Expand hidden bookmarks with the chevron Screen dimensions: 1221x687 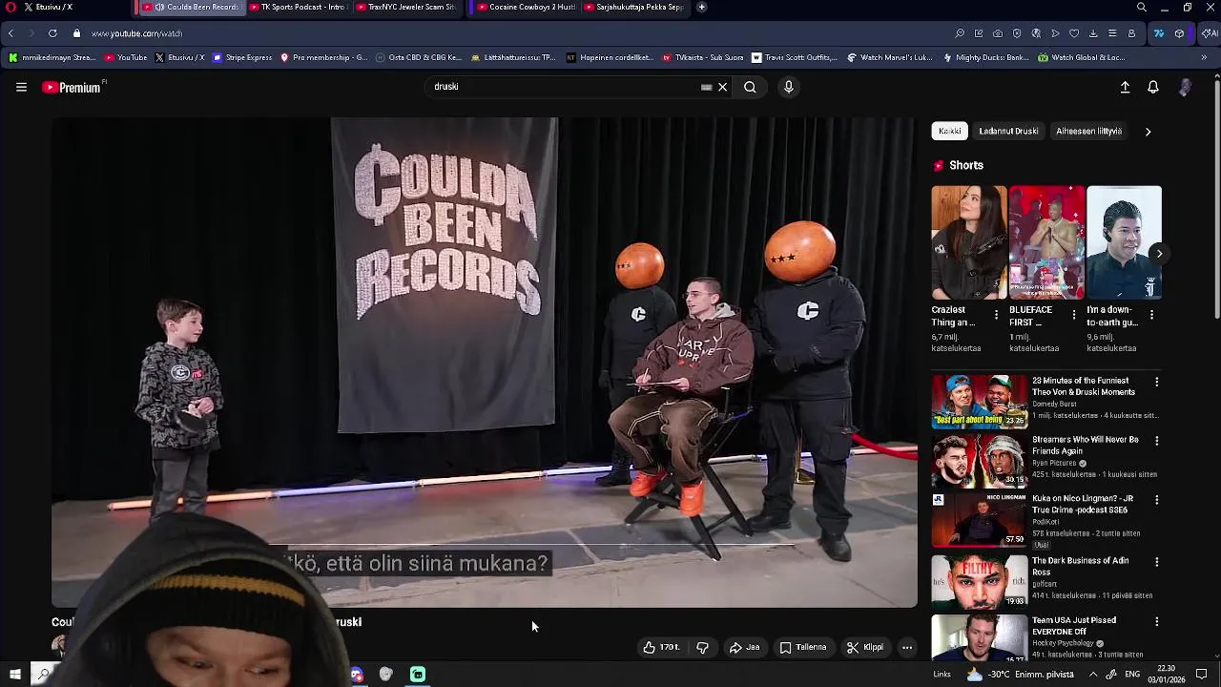1204,57
